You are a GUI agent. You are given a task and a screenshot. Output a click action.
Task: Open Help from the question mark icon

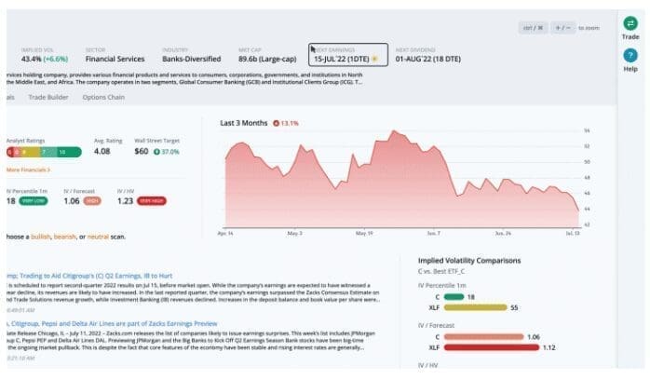pos(630,58)
